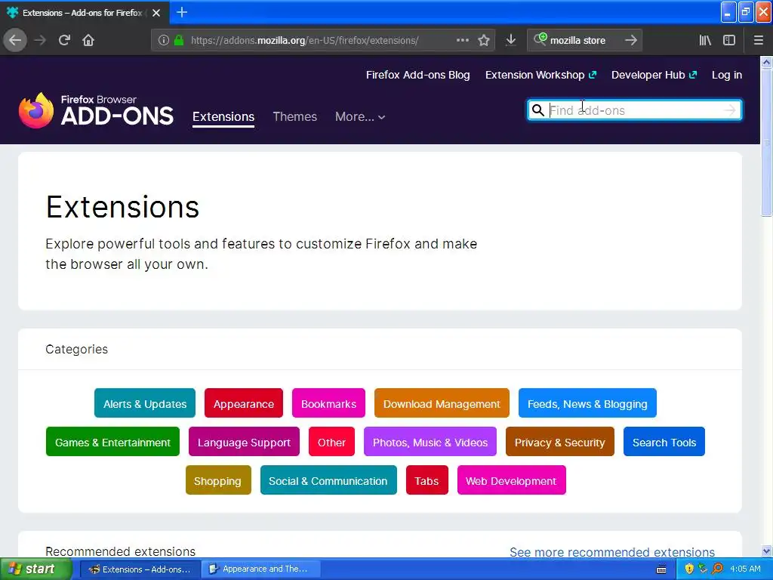Open the Alerts & Updates category
The image size is (773, 580).
145,403
